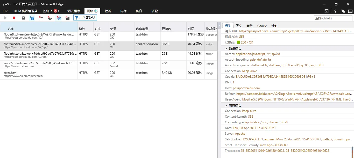
Task: Select the ?login&tpl=mn request row
Action: pyautogui.click(x=109, y=36)
